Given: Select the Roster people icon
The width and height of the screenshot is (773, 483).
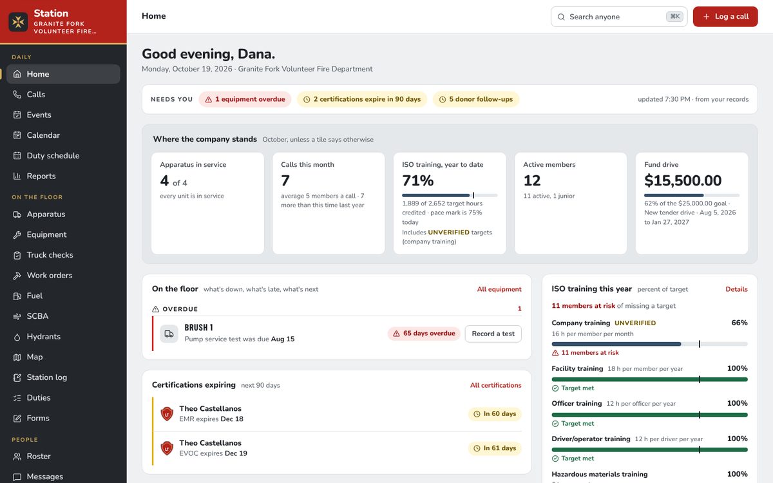Looking at the screenshot, I should click(17, 457).
